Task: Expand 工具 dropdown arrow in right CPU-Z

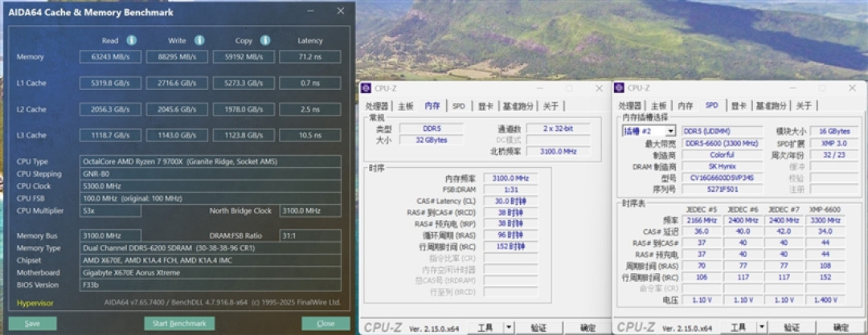Action: (761, 328)
